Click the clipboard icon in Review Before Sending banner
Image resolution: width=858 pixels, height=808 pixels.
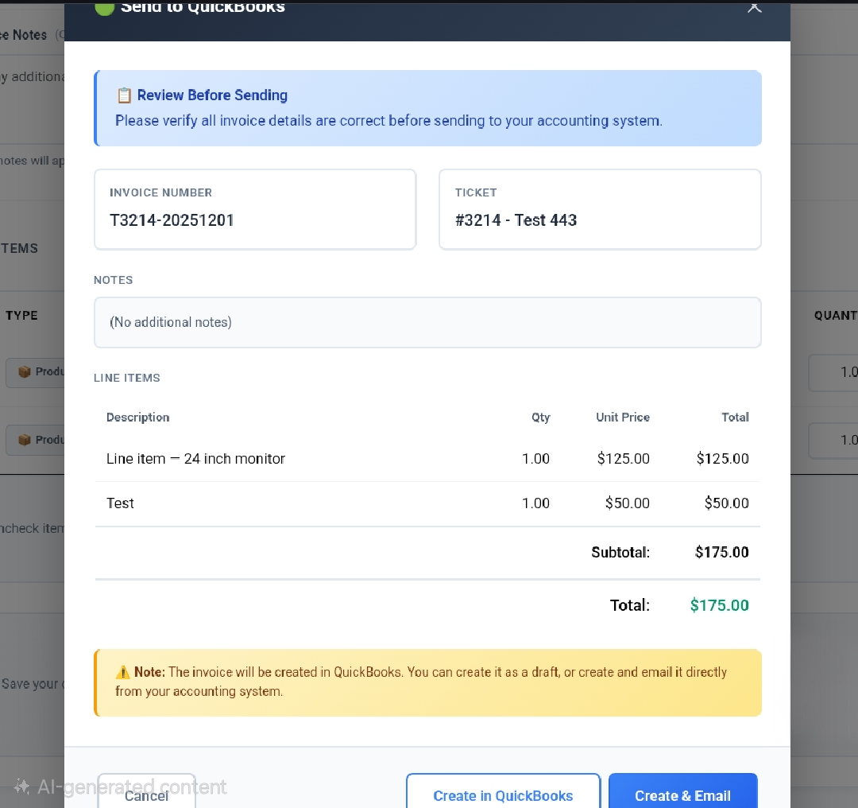pyautogui.click(x=125, y=95)
